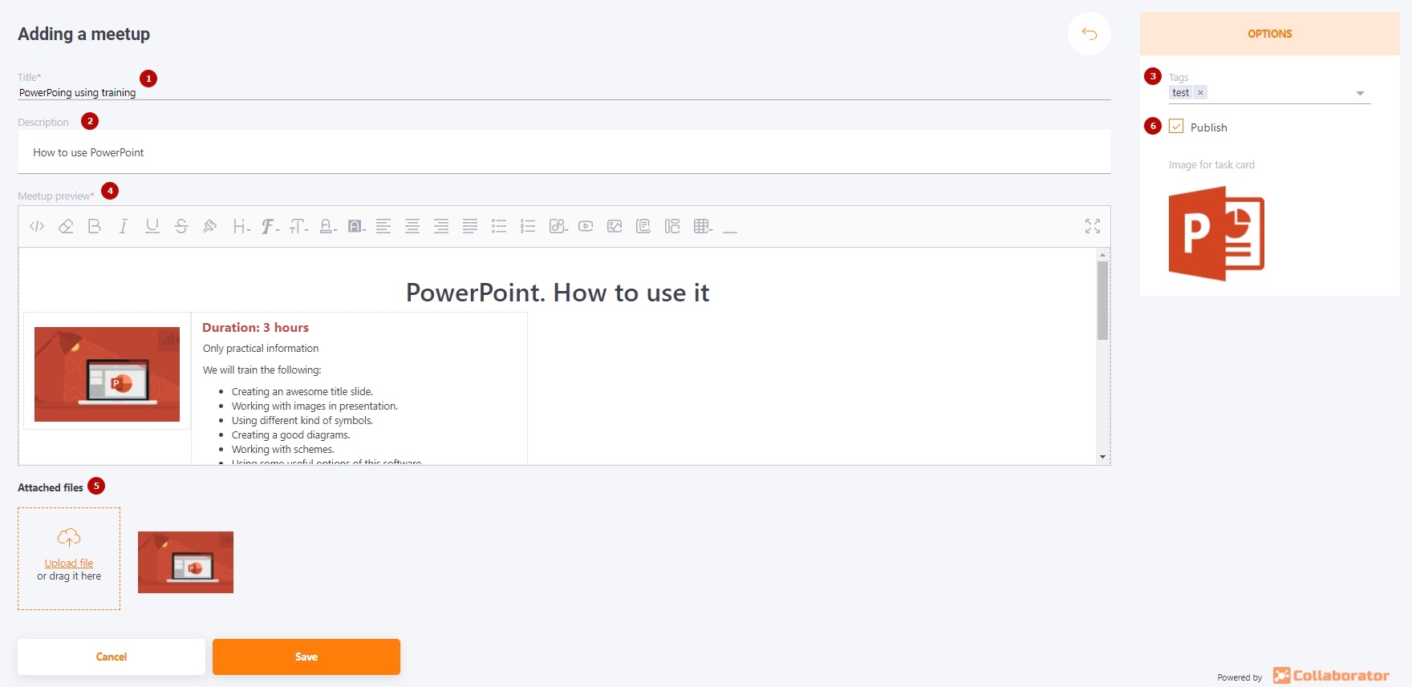Toggle bold formatting

95,227
